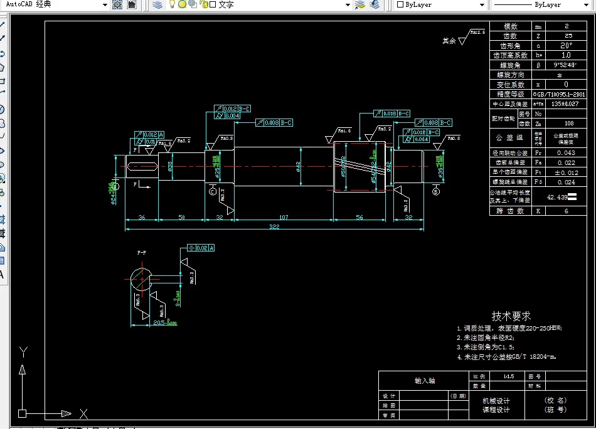Select the Multiline Text tool

coord(2,274)
